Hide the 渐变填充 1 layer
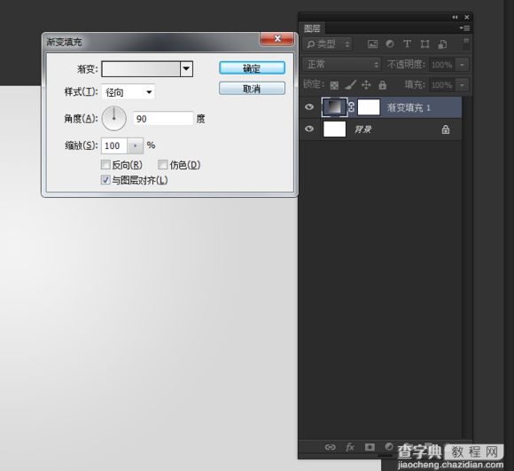This screenshot has height=471, width=514. tap(309, 107)
